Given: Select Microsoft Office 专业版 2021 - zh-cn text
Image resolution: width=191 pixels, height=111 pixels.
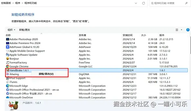Looking at the screenshot, I should pyautogui.click(x=31, y=94).
